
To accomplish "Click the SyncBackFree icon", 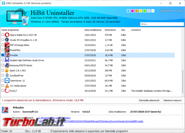I will click(7, 76).
